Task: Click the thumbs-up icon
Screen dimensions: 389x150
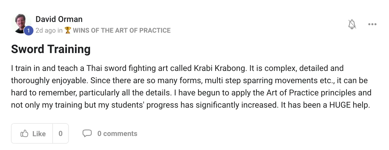Action: tap(24, 133)
